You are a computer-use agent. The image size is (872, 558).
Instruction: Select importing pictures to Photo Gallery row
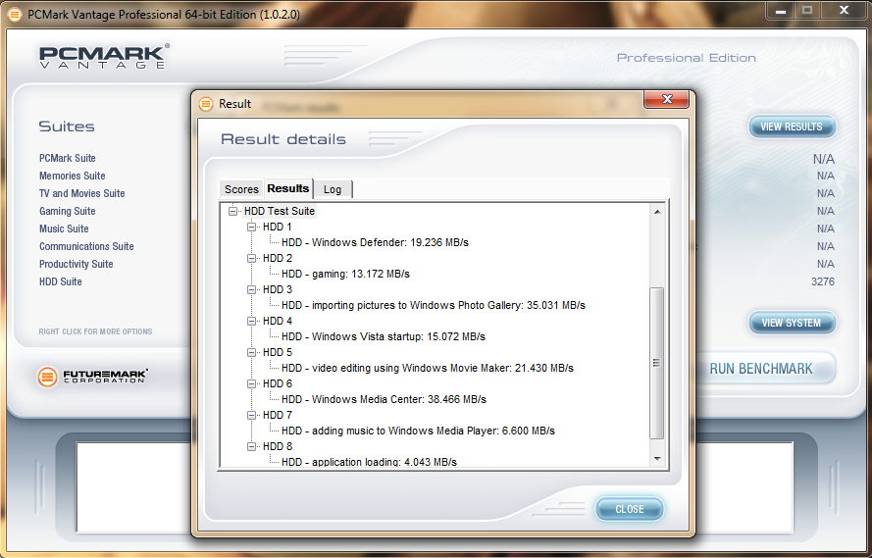click(x=434, y=306)
